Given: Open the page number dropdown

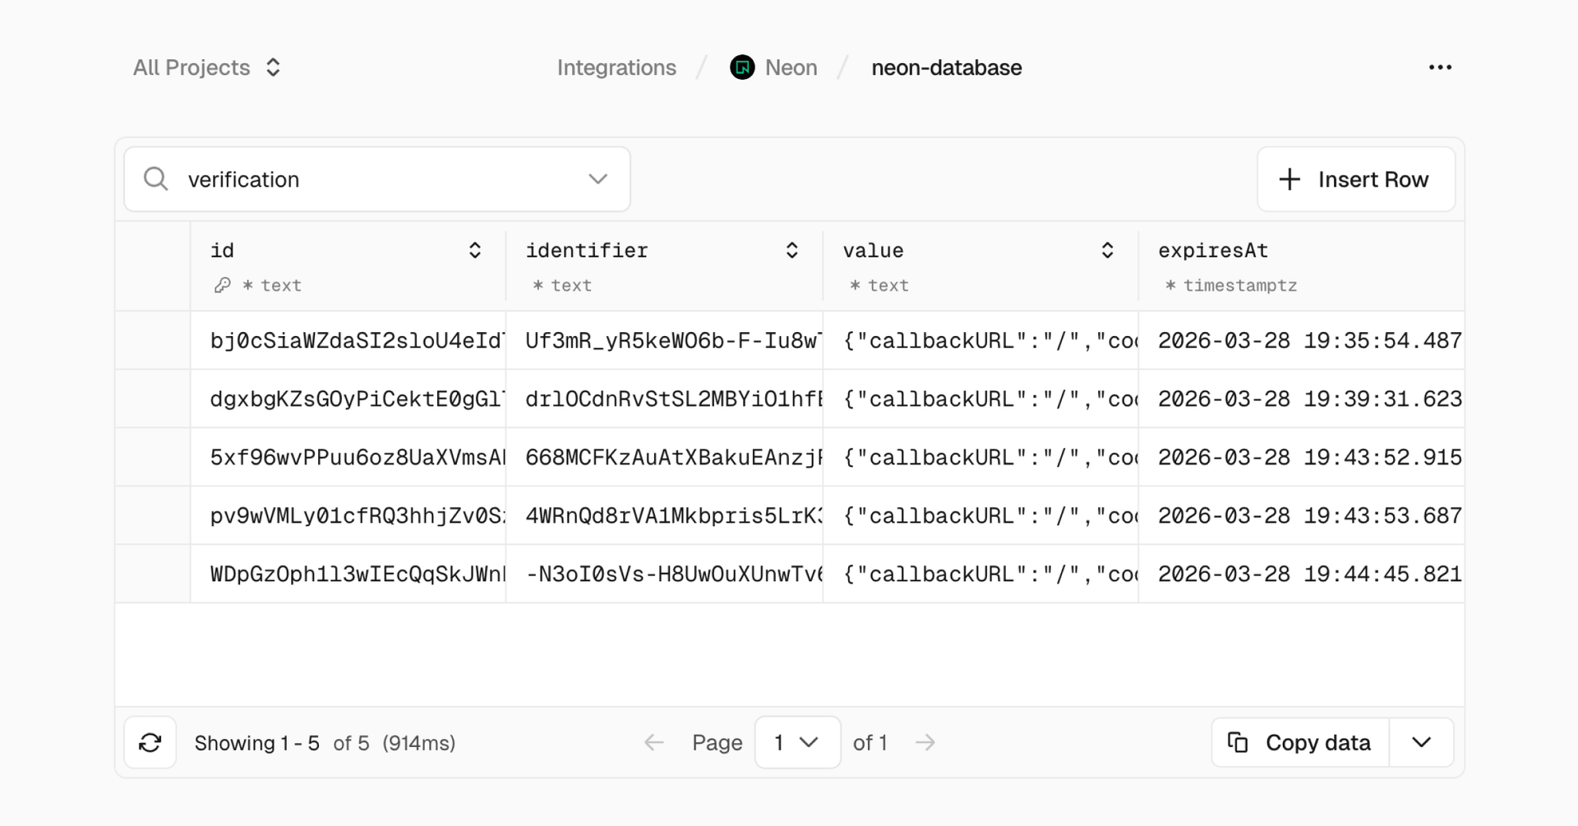Looking at the screenshot, I should (x=797, y=742).
